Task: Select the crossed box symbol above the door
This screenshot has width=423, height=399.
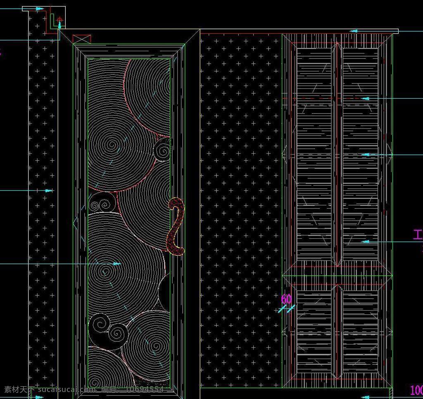Action: pyautogui.click(x=82, y=39)
